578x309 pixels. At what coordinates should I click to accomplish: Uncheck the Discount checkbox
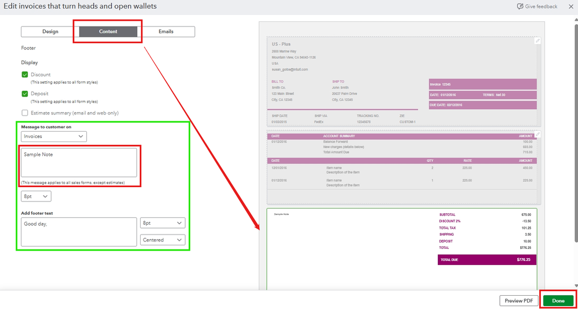tap(25, 75)
